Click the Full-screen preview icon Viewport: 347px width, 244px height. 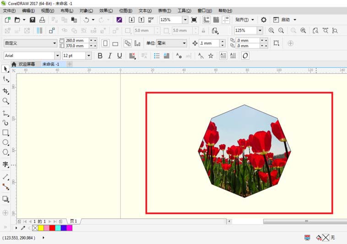(194, 20)
